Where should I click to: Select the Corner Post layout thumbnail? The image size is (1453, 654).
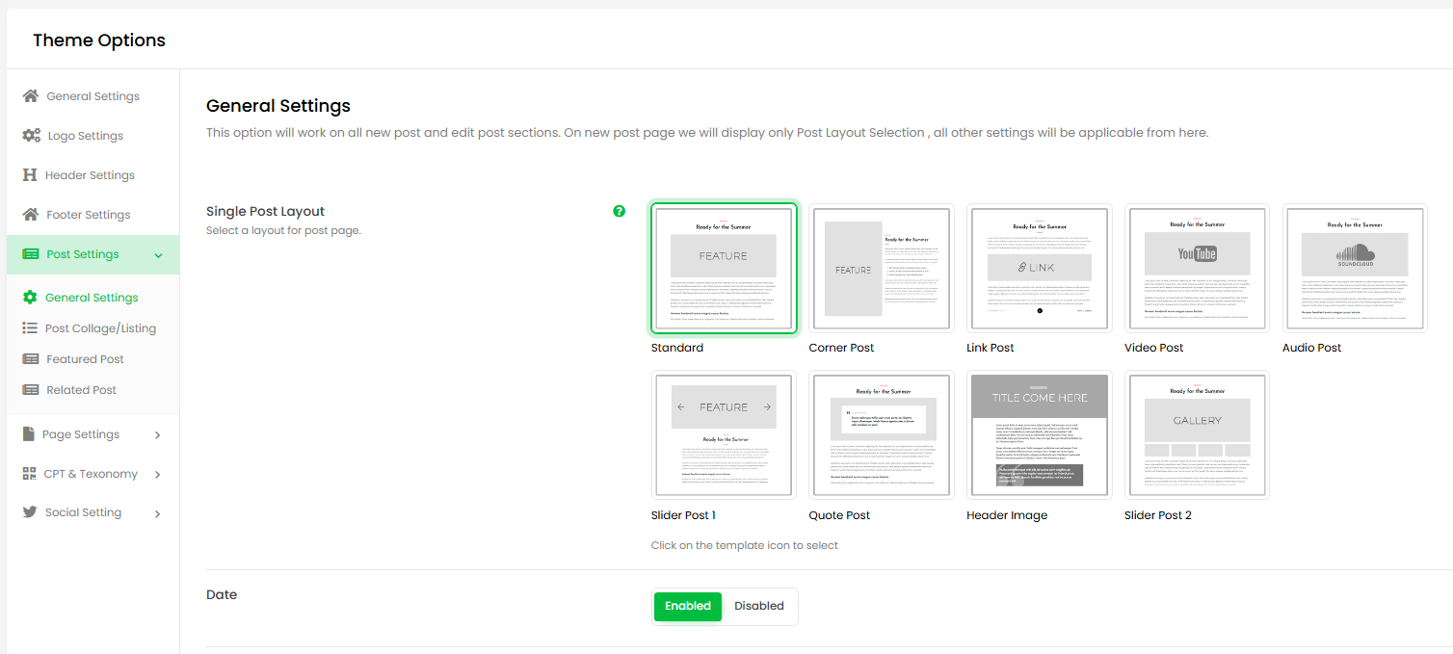881,269
